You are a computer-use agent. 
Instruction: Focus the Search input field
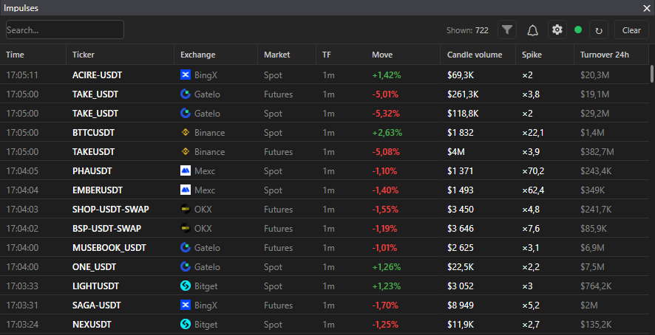(65, 30)
